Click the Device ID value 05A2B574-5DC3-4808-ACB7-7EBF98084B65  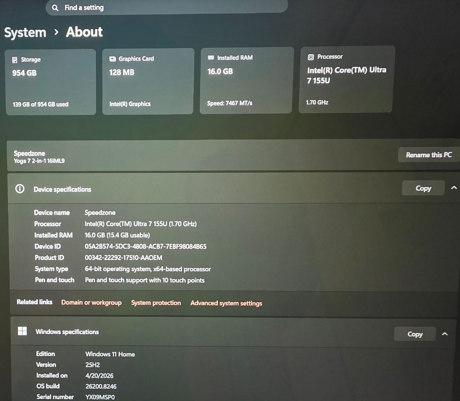click(145, 246)
